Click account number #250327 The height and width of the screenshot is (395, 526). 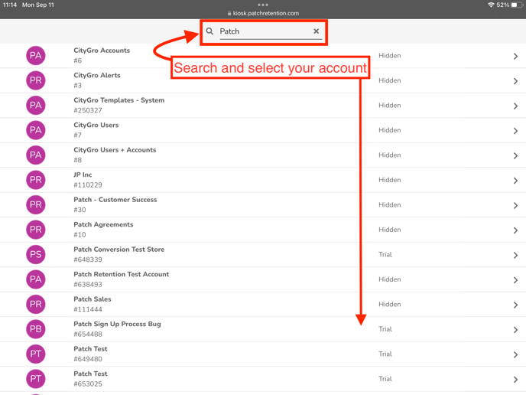88,110
